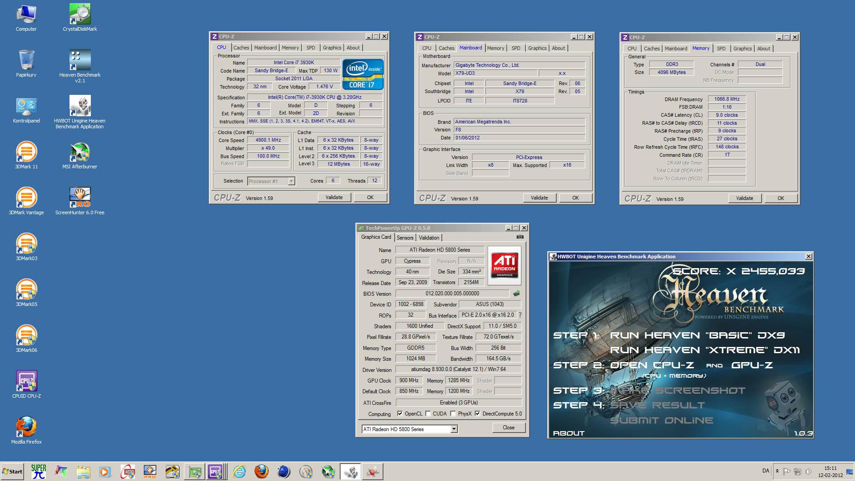Click About in HWBOT Heaven application
The width and height of the screenshot is (855, 481).
tap(569, 433)
